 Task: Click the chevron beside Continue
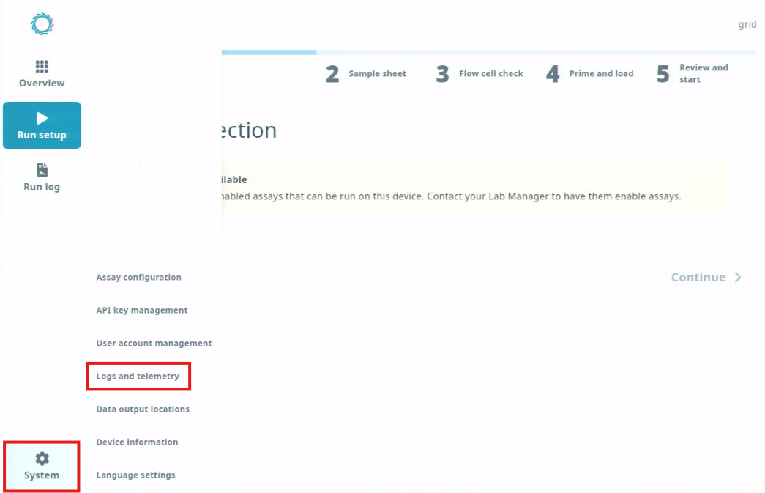pos(738,277)
